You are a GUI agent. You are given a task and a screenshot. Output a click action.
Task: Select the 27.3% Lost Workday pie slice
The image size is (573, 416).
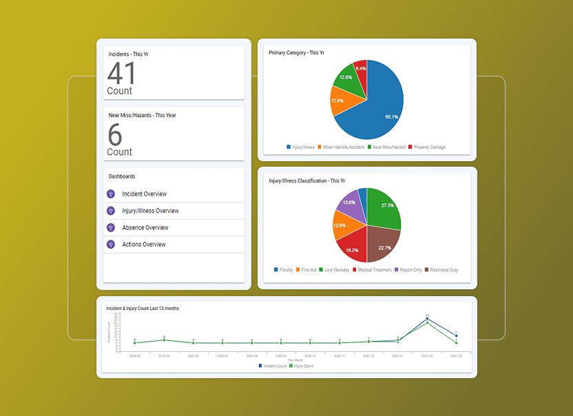click(386, 205)
